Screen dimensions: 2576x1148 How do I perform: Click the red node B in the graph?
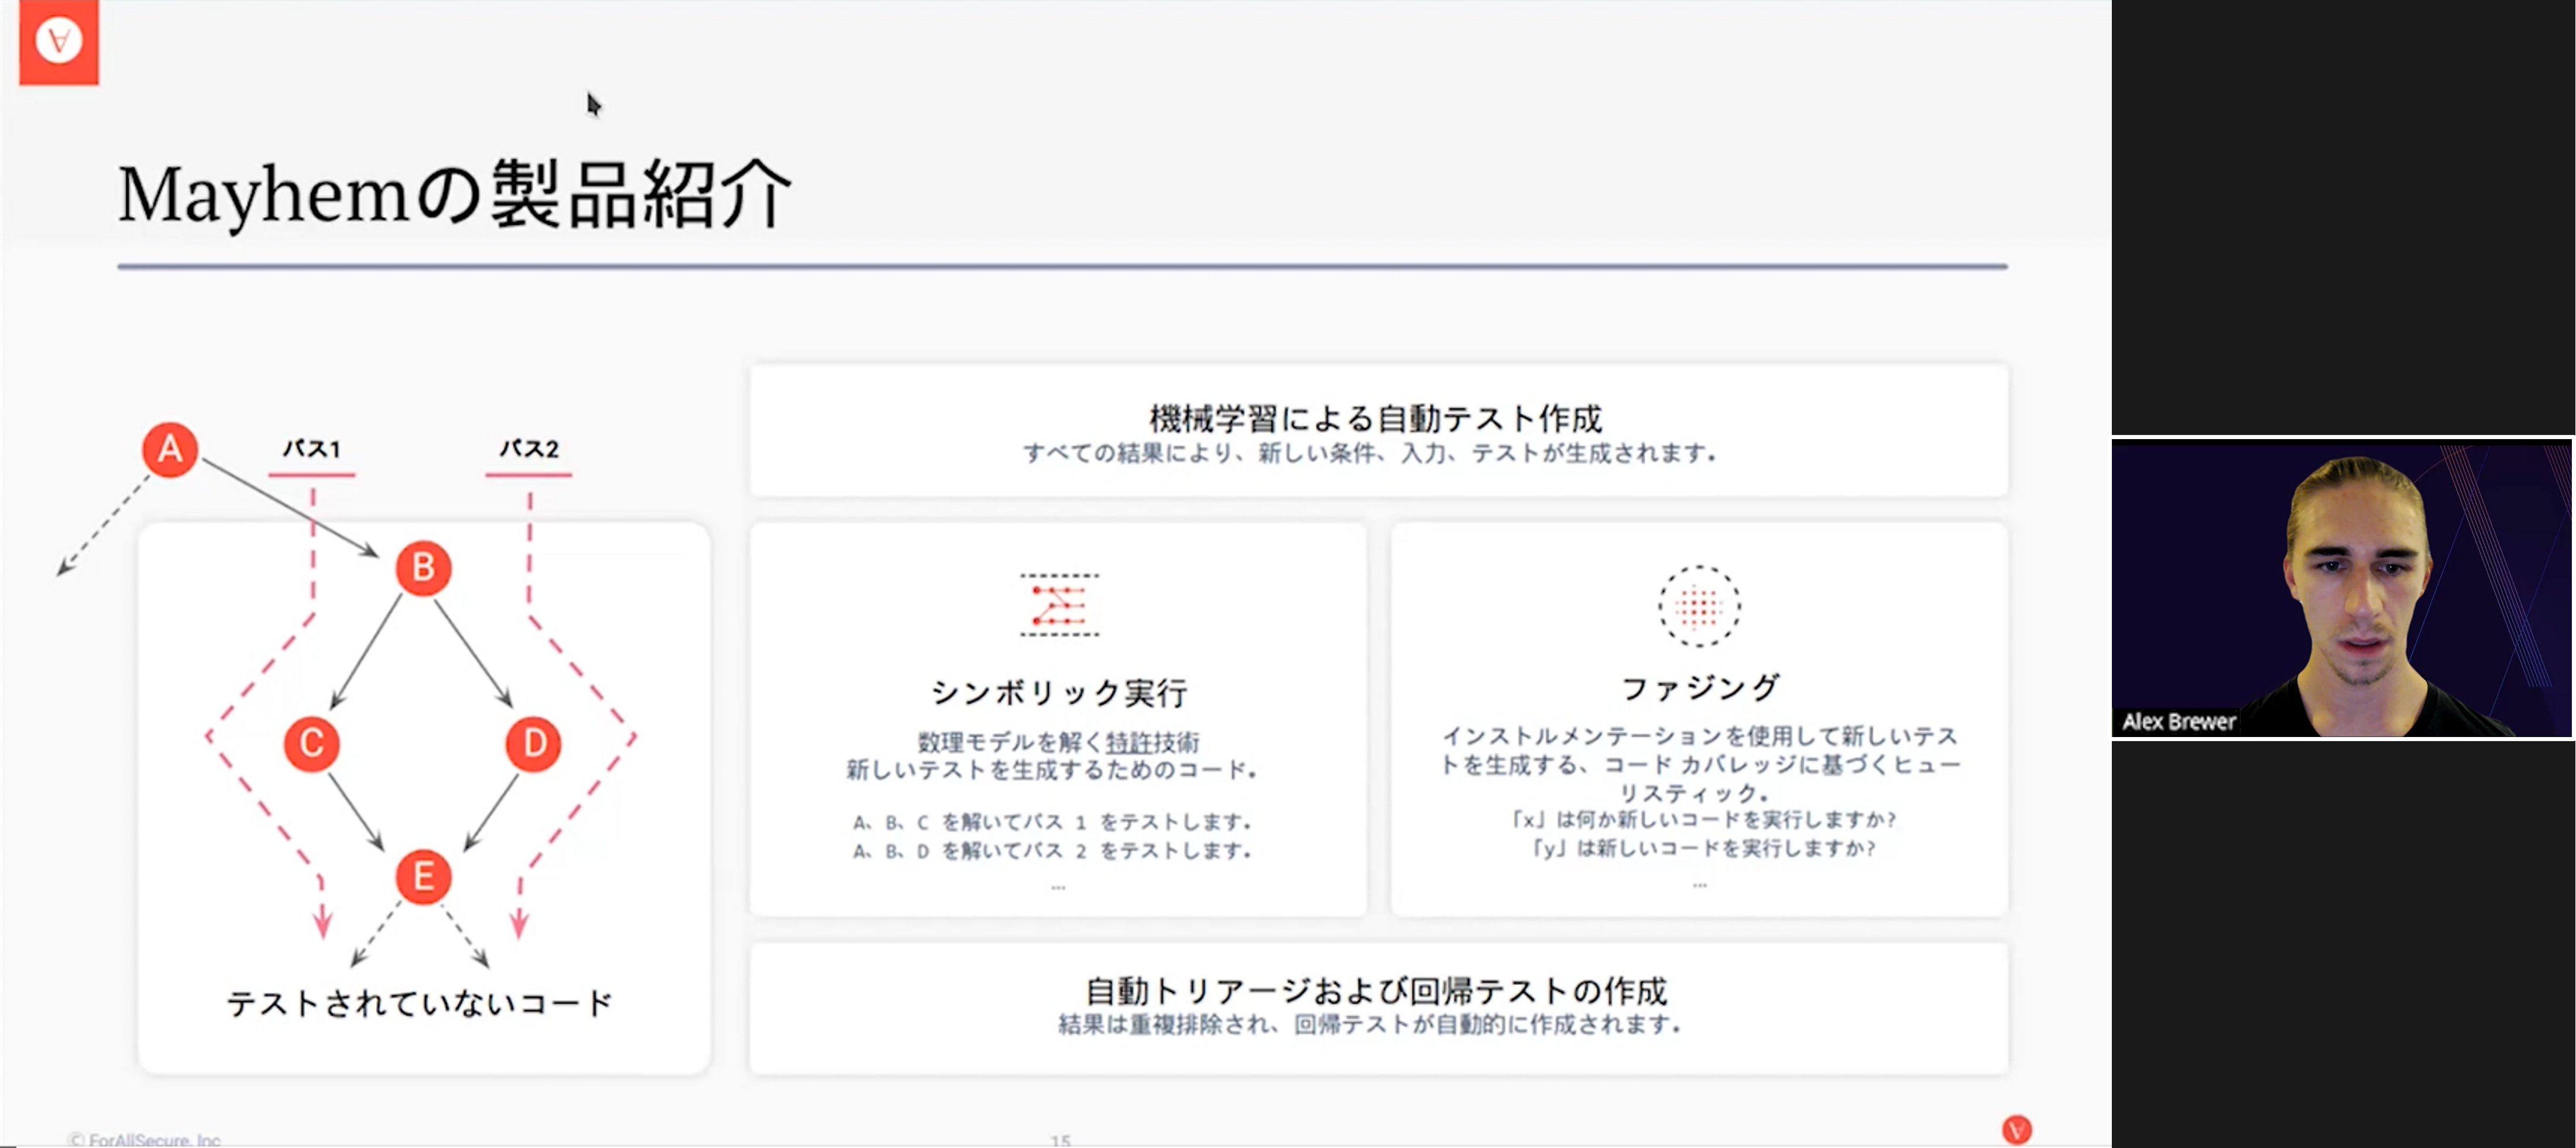[423, 567]
